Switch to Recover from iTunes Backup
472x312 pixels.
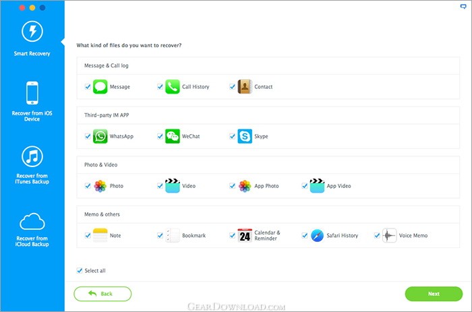32,165
